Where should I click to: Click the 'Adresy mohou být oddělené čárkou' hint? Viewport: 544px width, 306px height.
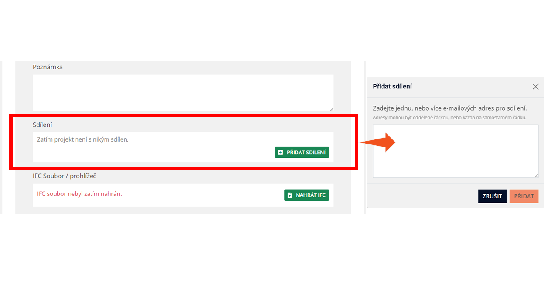click(450, 117)
